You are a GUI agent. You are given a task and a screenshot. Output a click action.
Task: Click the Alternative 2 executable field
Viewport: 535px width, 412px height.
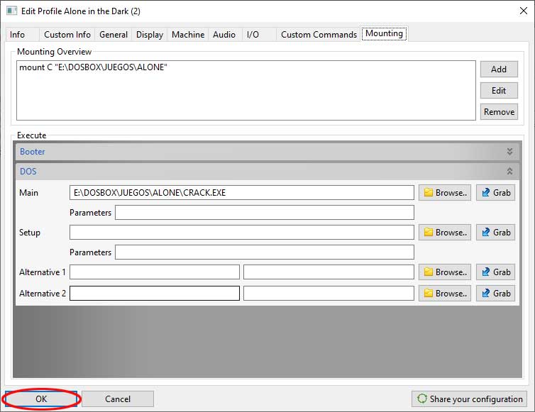pyautogui.click(x=155, y=294)
